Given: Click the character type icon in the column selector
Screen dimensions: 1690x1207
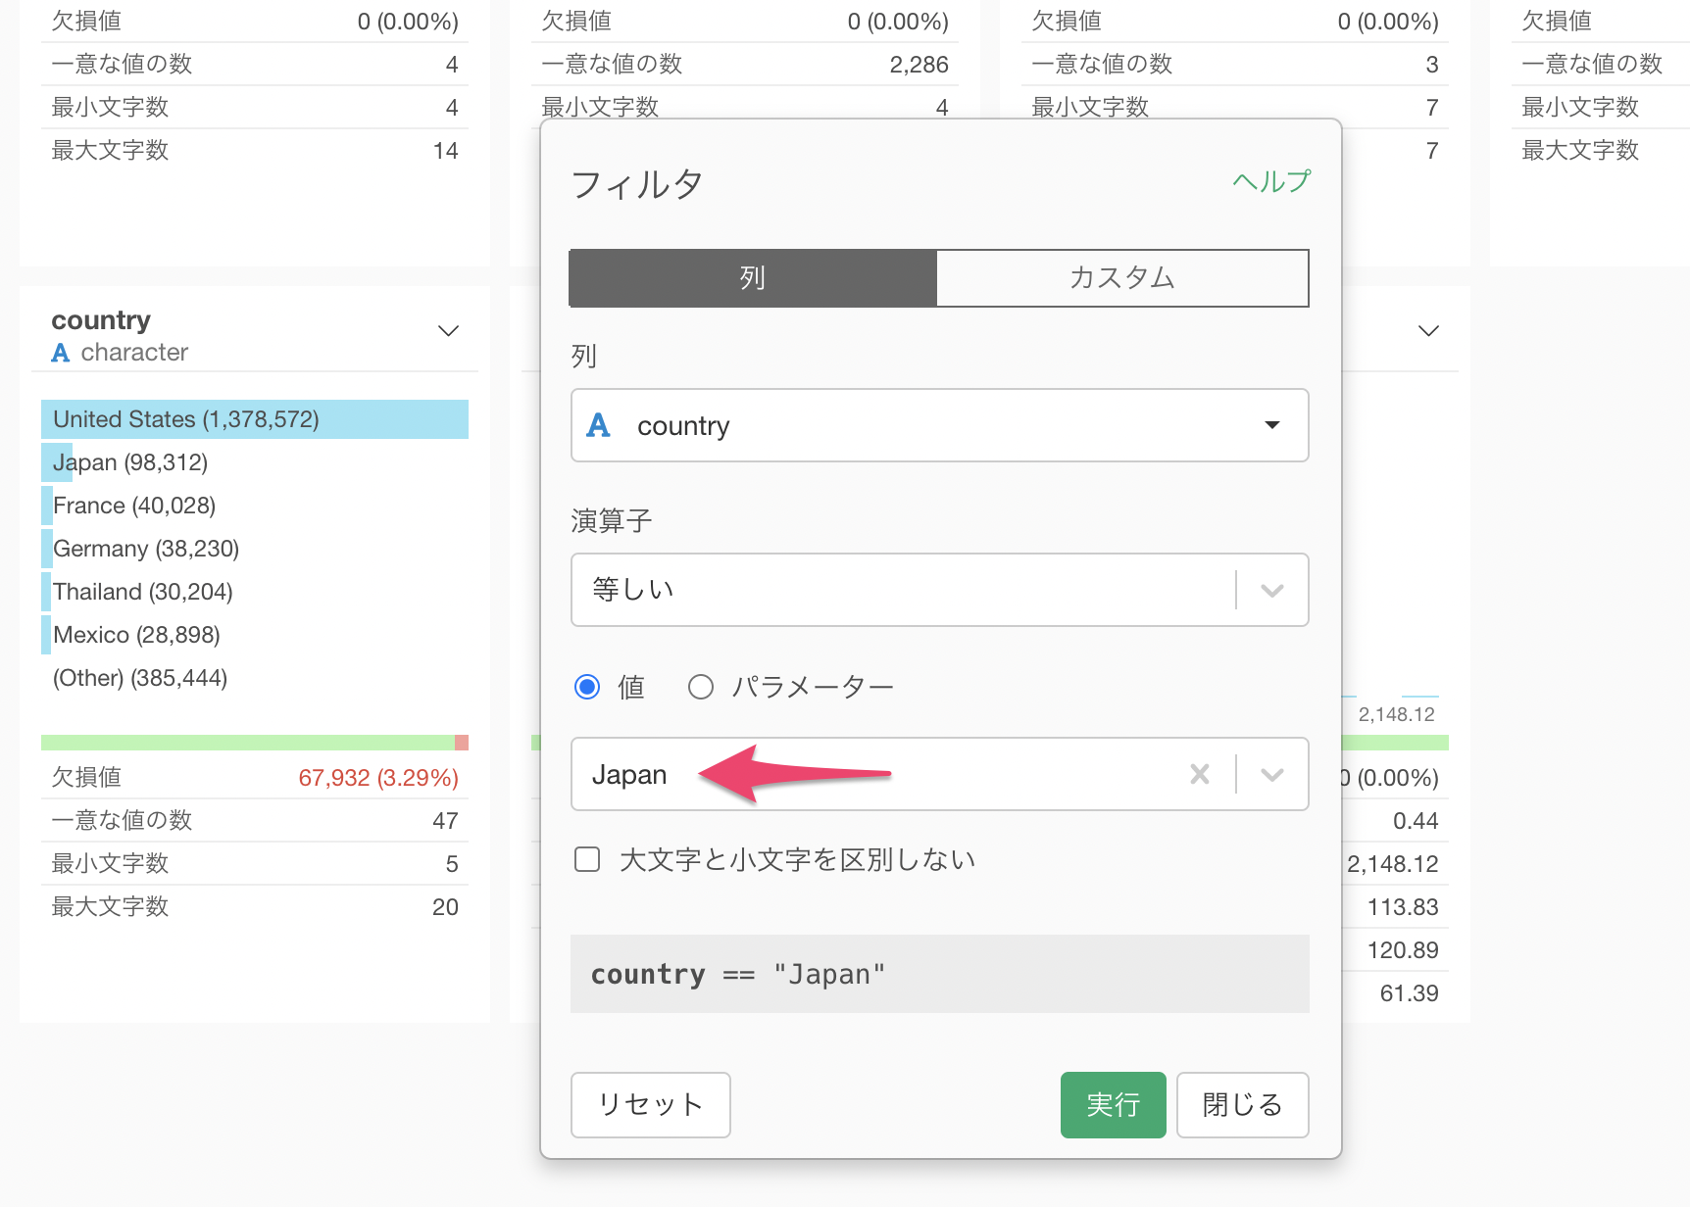Looking at the screenshot, I should click(x=598, y=426).
